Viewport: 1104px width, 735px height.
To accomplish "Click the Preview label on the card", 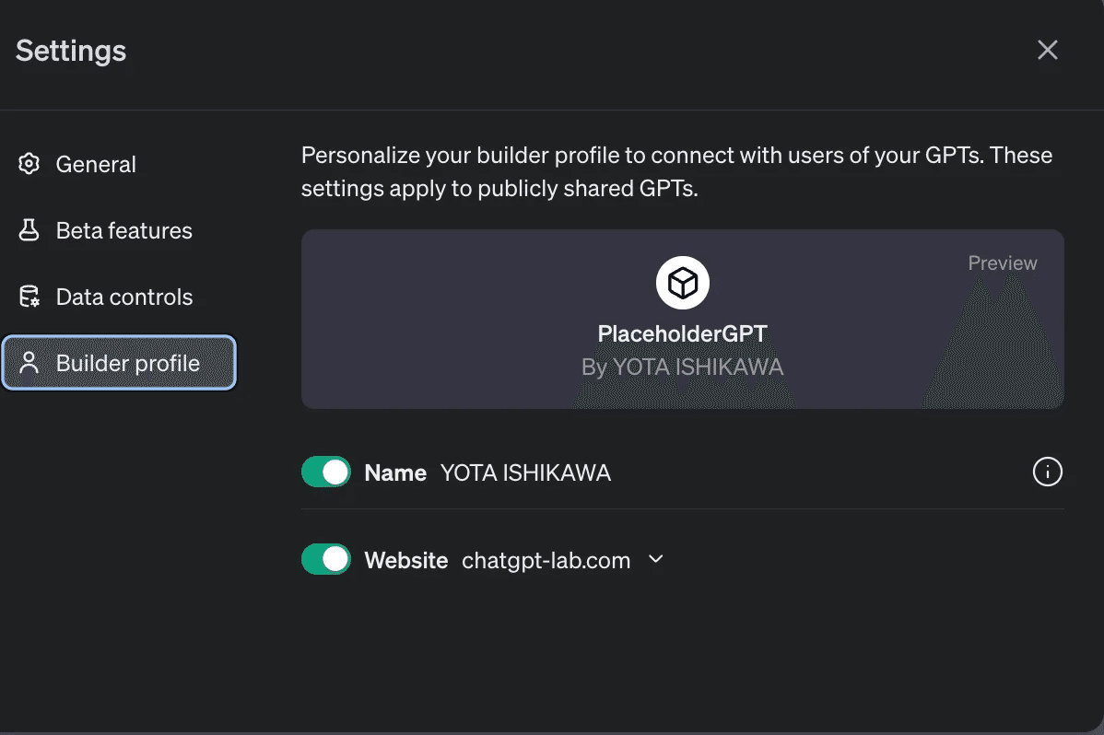I will click(1002, 263).
